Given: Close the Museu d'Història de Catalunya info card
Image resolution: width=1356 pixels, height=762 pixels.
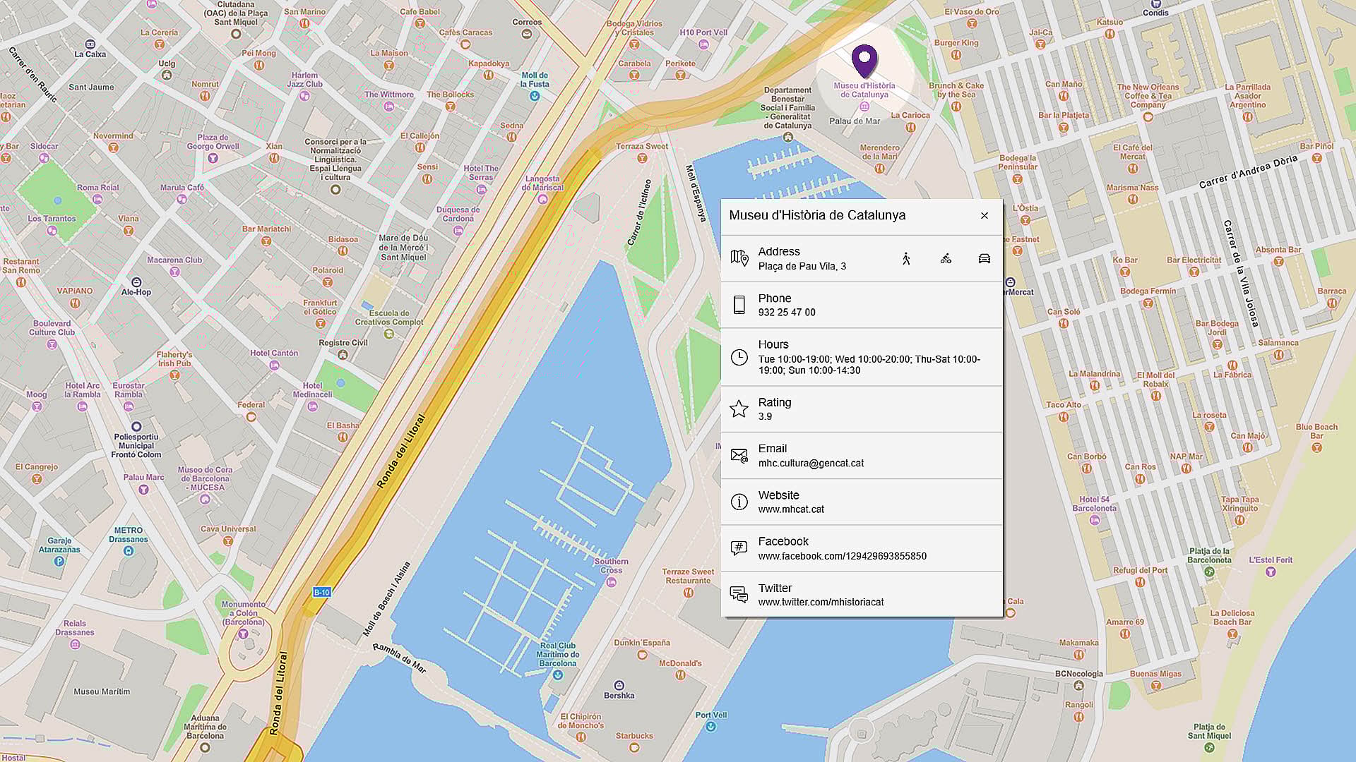Looking at the screenshot, I should point(985,216).
